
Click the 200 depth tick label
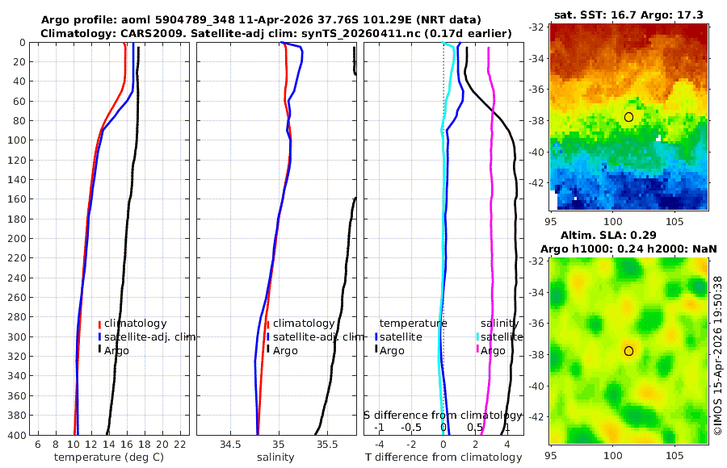17,238
